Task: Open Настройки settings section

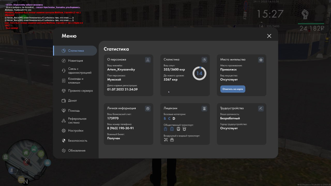Action: 75,131
